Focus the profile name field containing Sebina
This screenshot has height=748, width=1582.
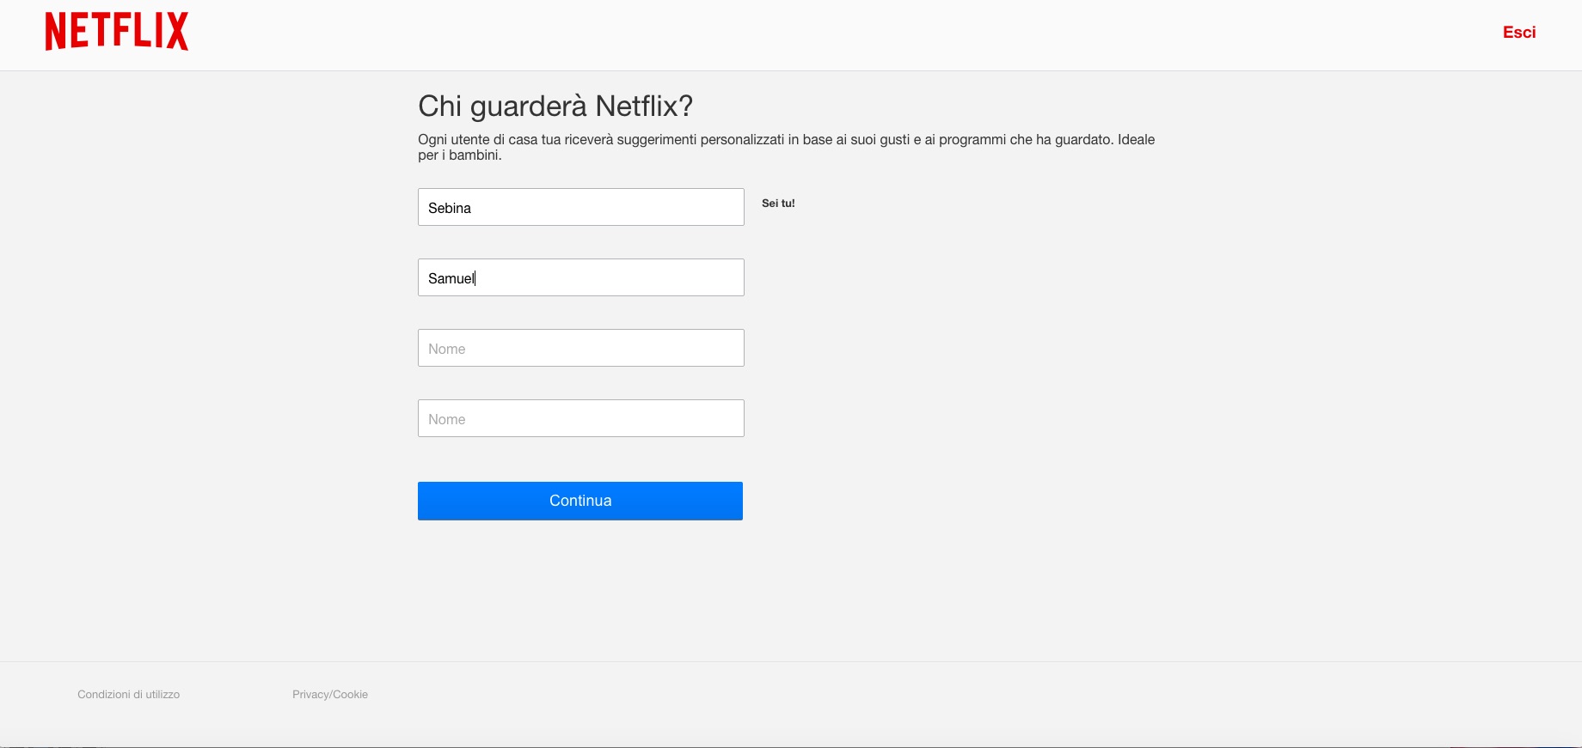tap(580, 207)
